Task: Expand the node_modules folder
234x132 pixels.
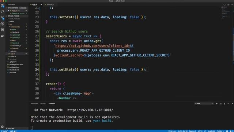Action: tap(15, 19)
